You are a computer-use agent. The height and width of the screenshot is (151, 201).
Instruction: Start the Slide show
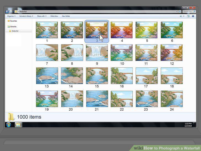point(54,16)
